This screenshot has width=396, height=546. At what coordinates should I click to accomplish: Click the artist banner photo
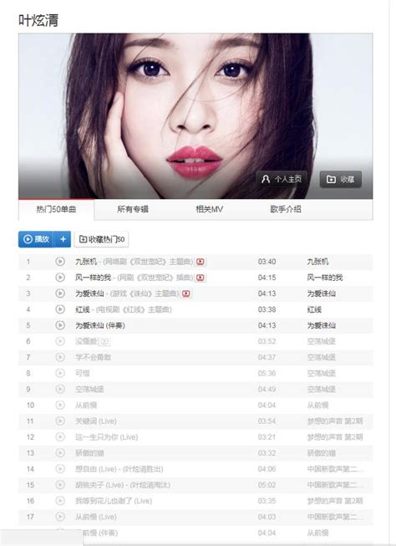[195, 116]
